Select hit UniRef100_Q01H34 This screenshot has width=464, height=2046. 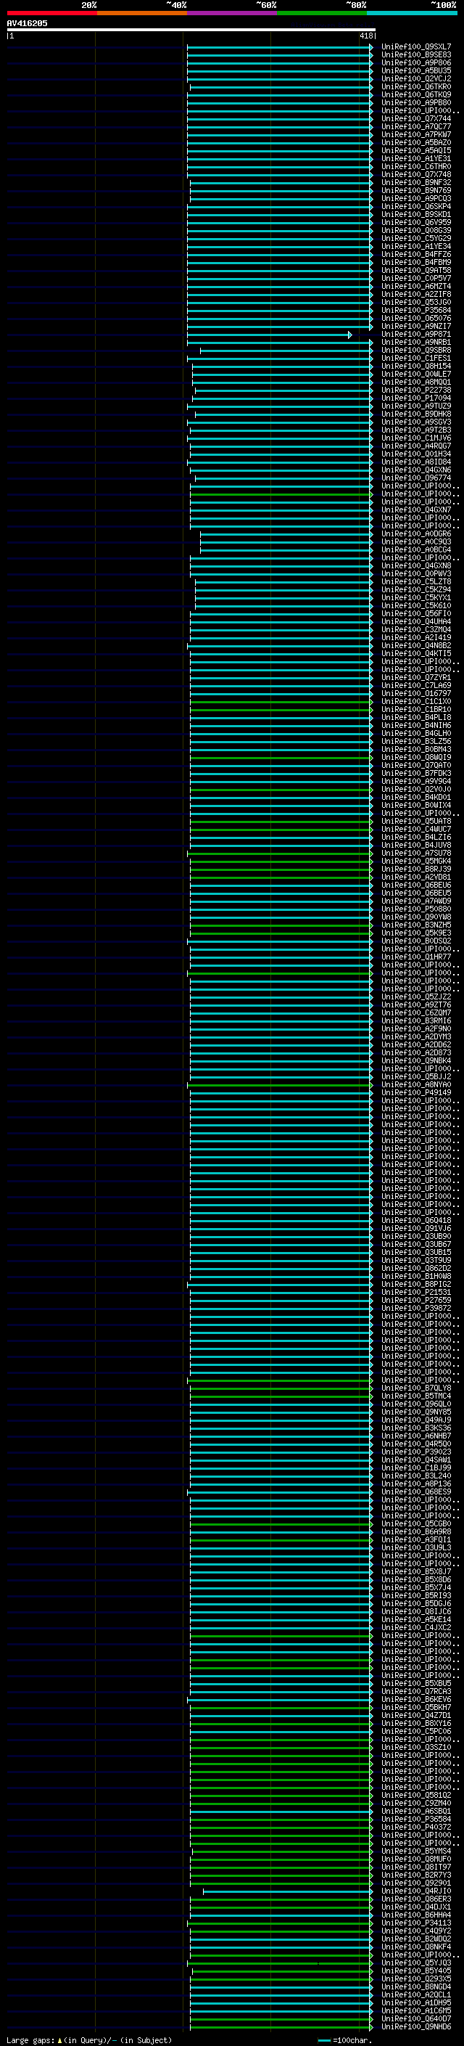point(415,454)
